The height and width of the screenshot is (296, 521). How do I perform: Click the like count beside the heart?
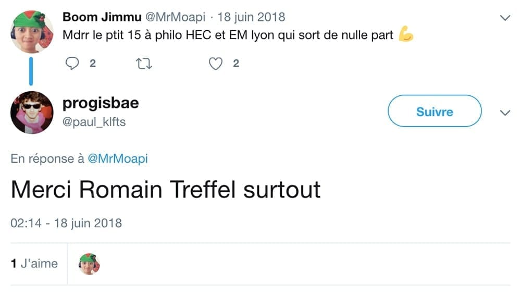coord(235,64)
